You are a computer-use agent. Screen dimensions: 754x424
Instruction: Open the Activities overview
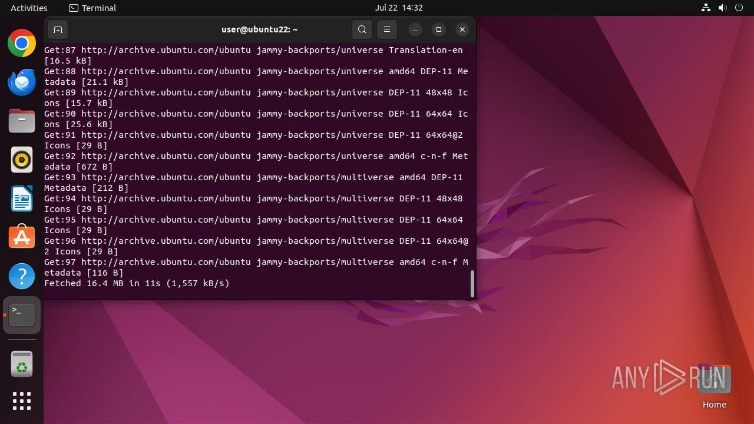29,8
